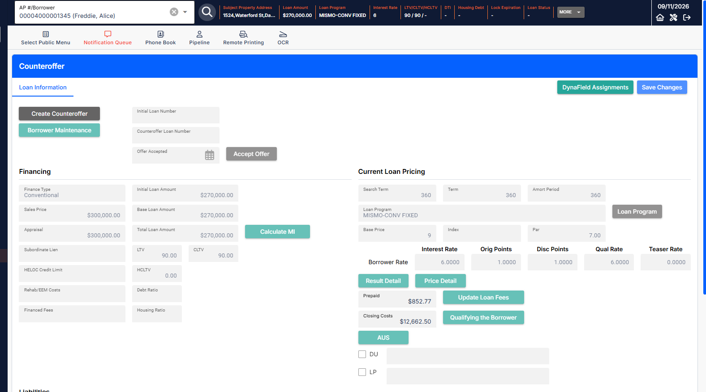Click the DU text field
The height and width of the screenshot is (392, 706).
tap(468, 356)
